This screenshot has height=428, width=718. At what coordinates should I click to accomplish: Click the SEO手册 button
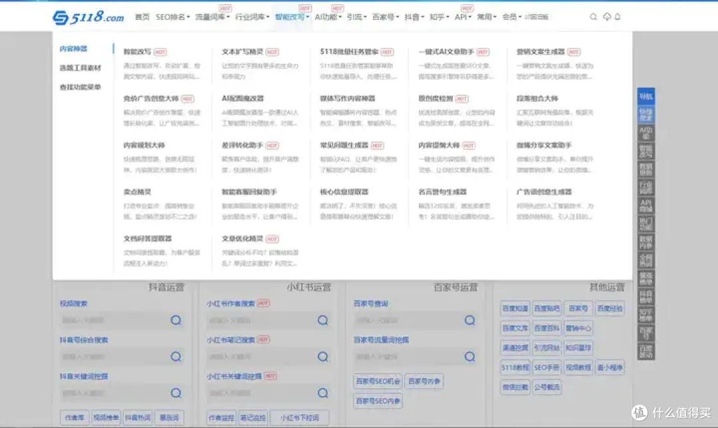546,367
